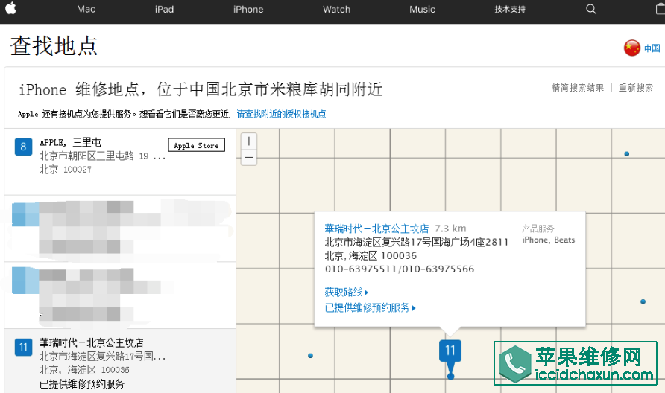665x393 pixels.
Task: Open the shopping bag icon
Action: coord(661,9)
